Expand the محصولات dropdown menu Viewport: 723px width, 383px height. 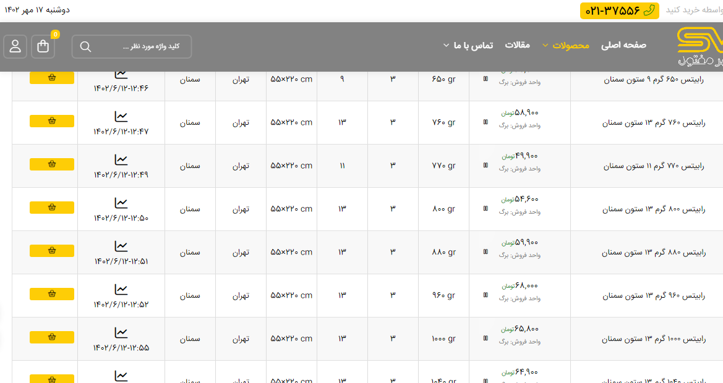pyautogui.click(x=566, y=45)
